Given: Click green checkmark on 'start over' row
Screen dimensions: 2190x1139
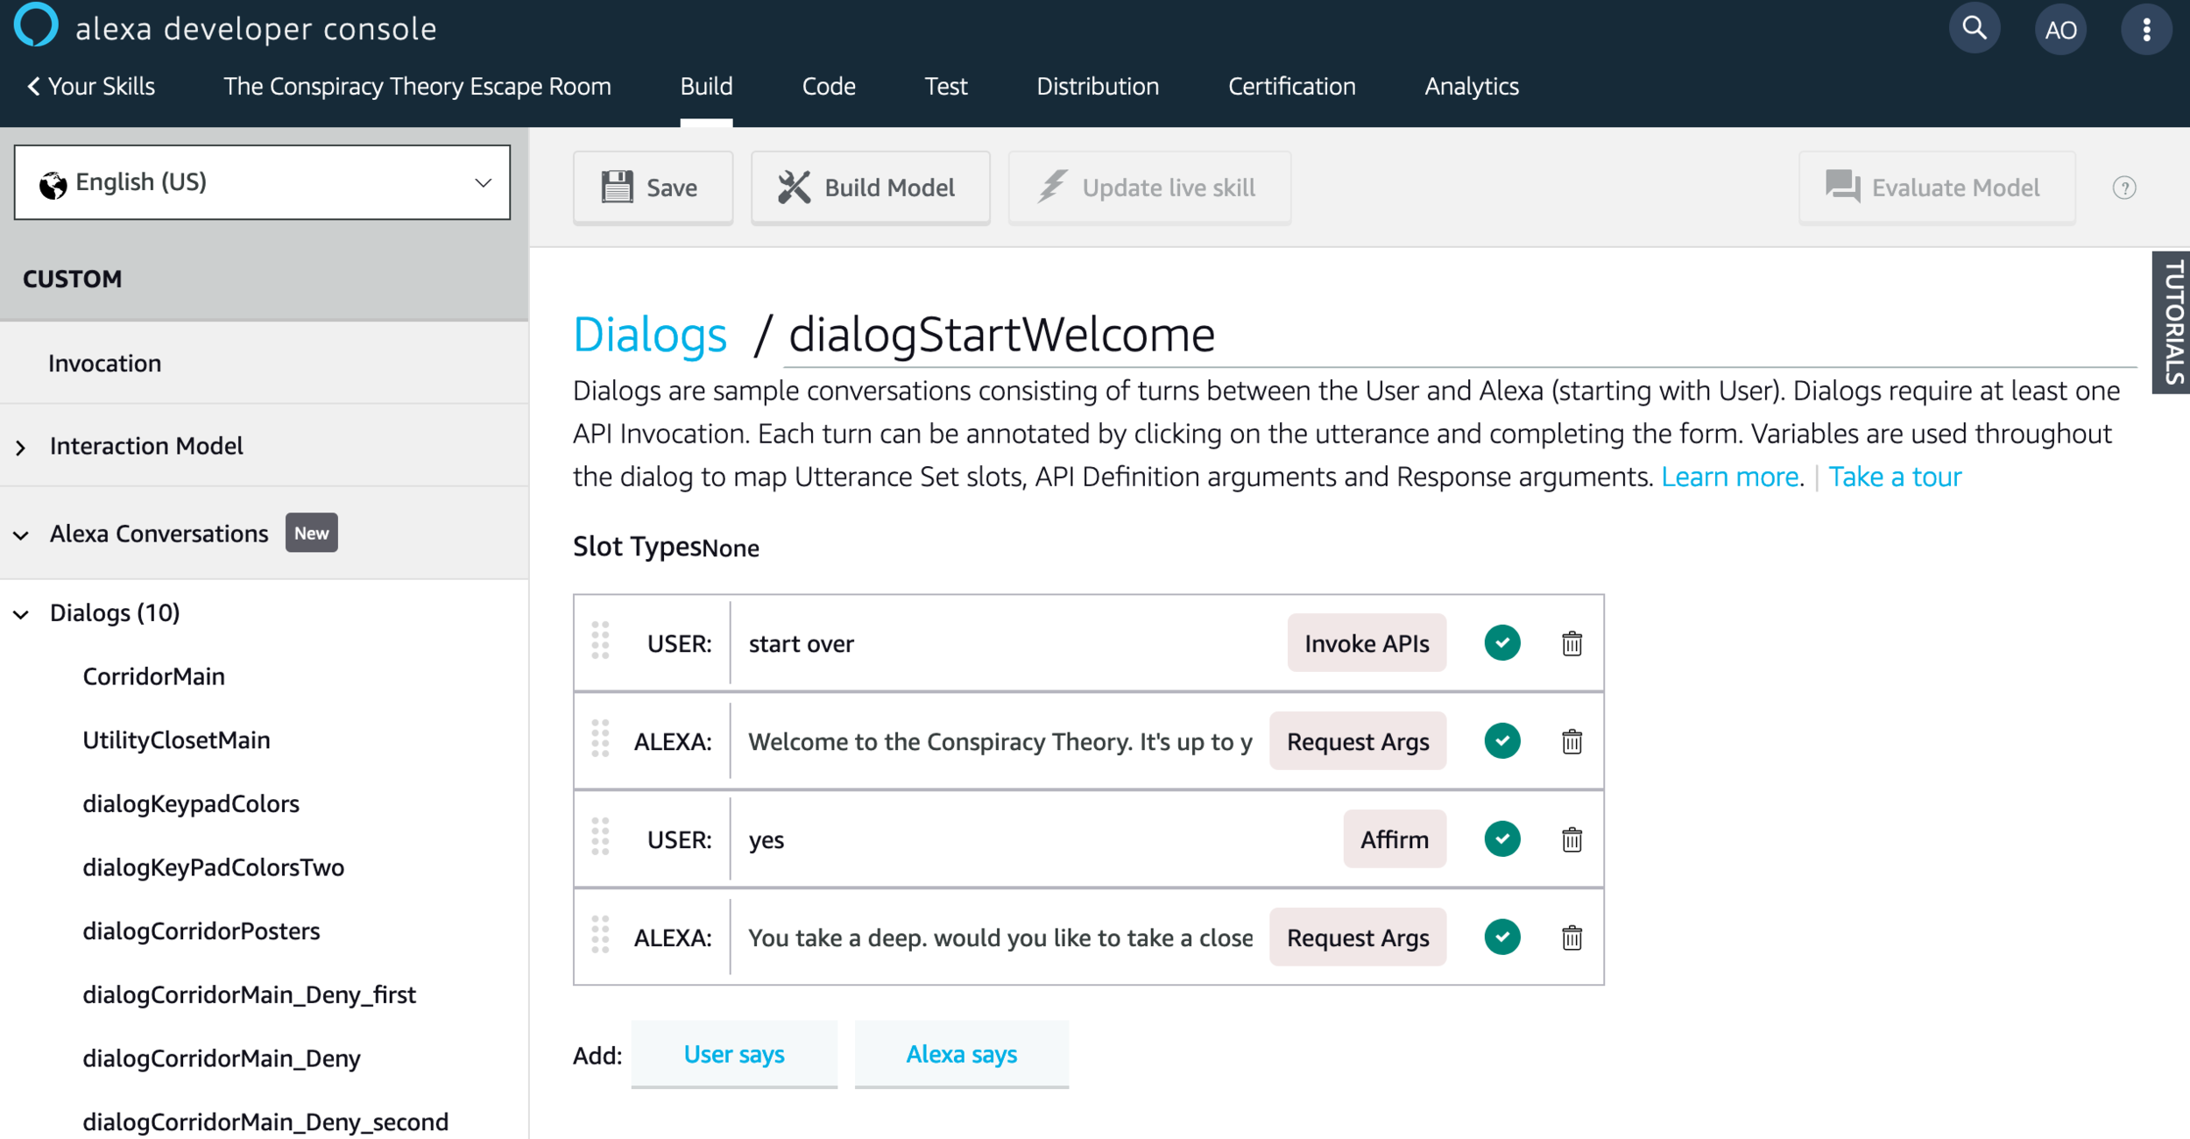Looking at the screenshot, I should pos(1501,643).
